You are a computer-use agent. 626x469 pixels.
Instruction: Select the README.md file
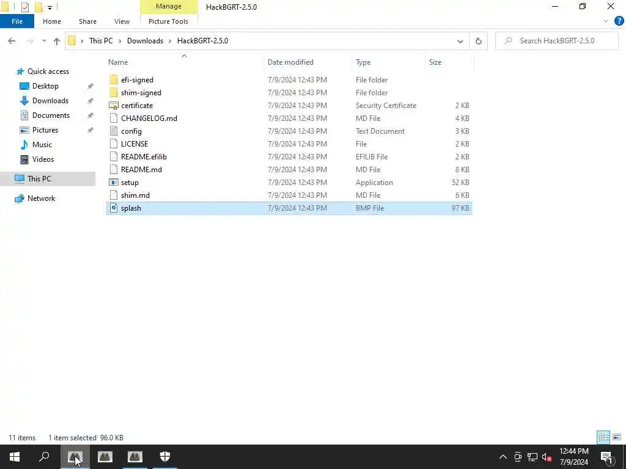(141, 170)
